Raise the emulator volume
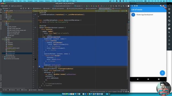 (169, 13)
